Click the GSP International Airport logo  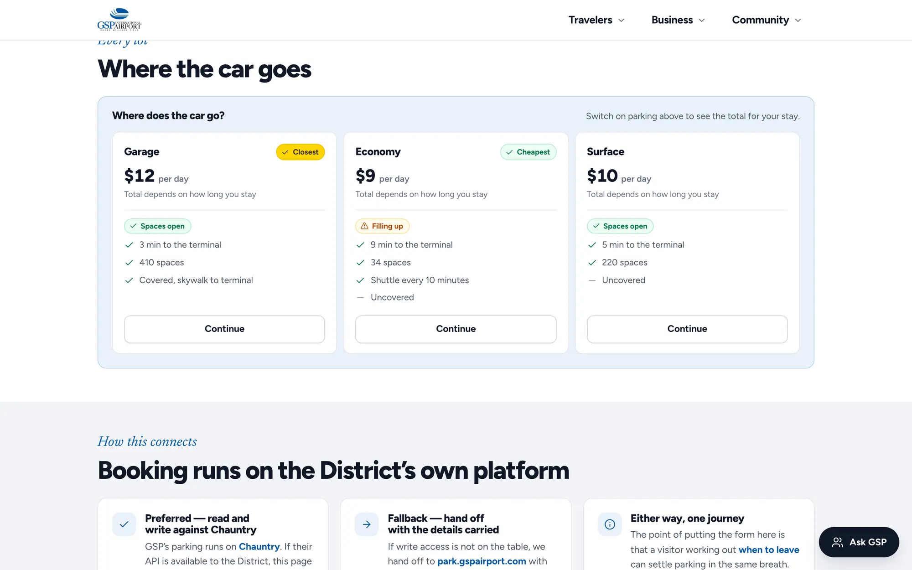[x=119, y=20]
